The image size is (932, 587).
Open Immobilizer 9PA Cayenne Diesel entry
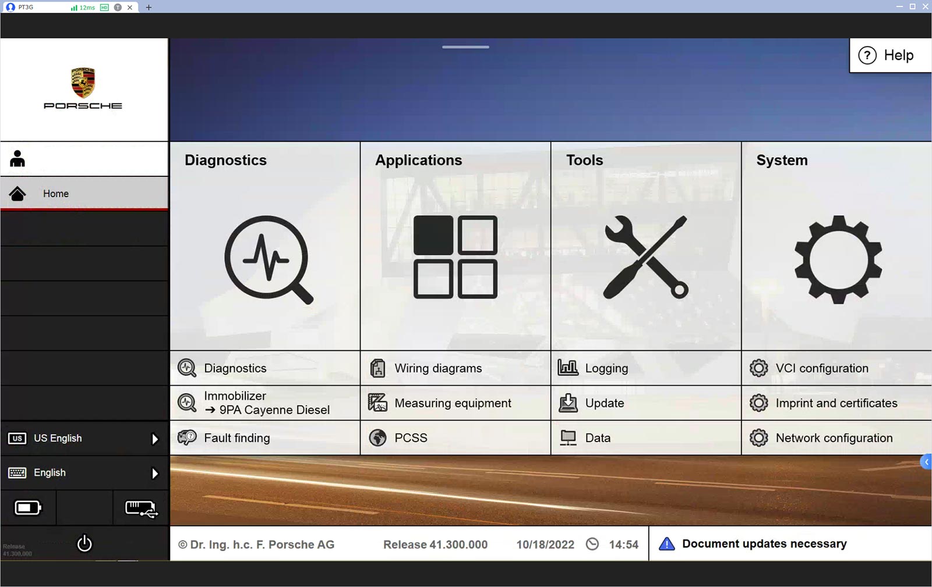[x=265, y=403]
